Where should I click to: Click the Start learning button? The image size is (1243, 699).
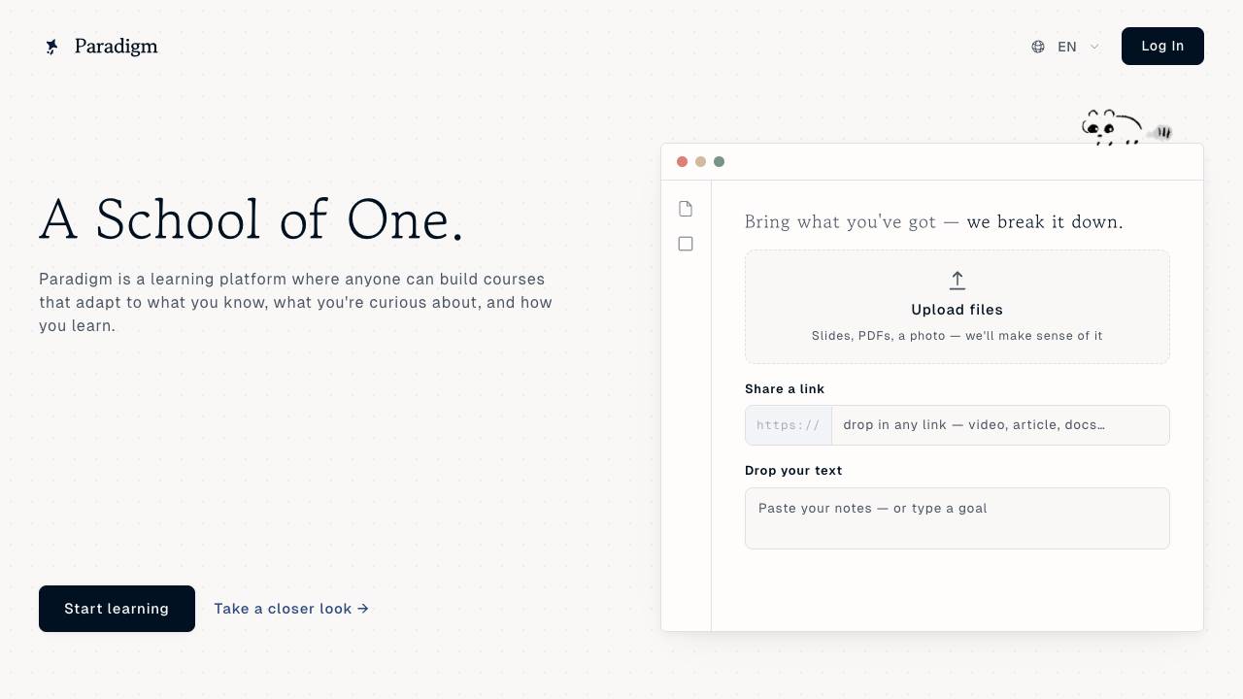117,609
